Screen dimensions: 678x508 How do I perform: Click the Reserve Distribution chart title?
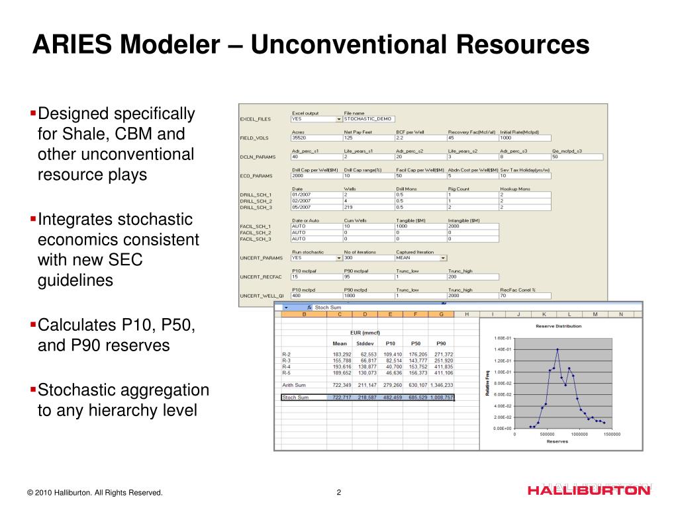click(558, 326)
